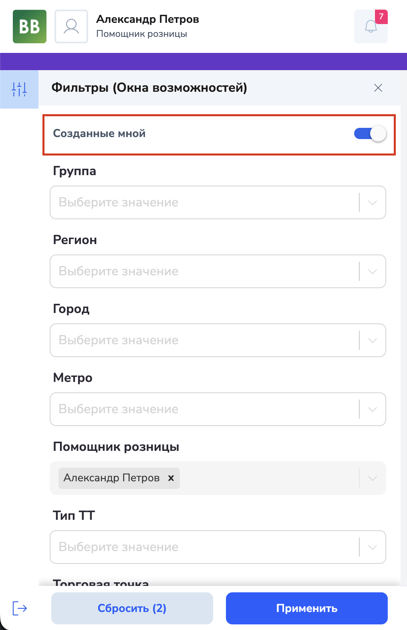Image resolution: width=407 pixels, height=630 pixels.
Task: Click the green BB logo icon
Action: (30, 26)
